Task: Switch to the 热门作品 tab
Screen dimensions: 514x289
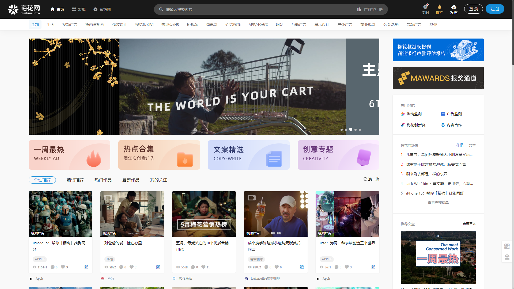Action: point(103,180)
